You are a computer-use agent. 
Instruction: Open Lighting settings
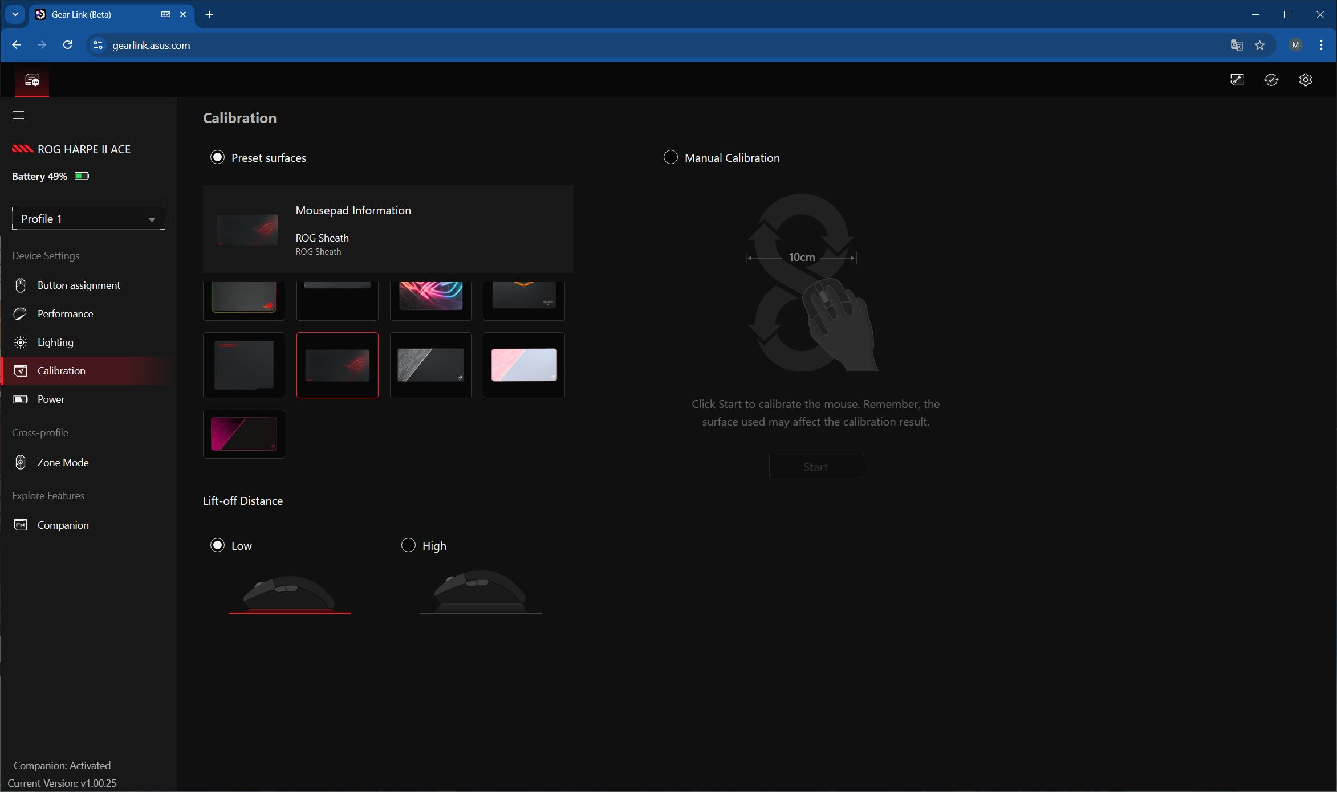tap(55, 342)
